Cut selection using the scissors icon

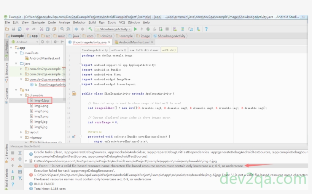(x=41, y=29)
